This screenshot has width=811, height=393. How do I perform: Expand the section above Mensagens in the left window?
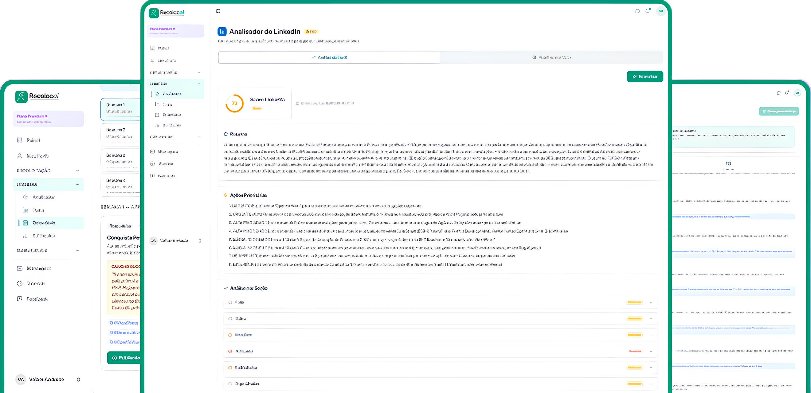48,251
